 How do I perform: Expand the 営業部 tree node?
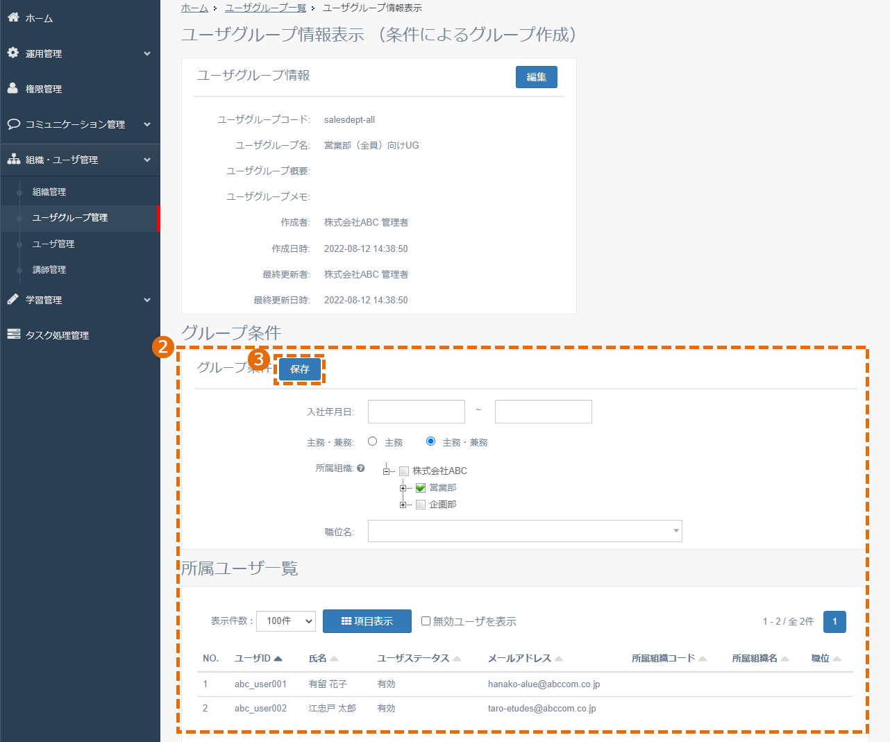pyautogui.click(x=403, y=489)
